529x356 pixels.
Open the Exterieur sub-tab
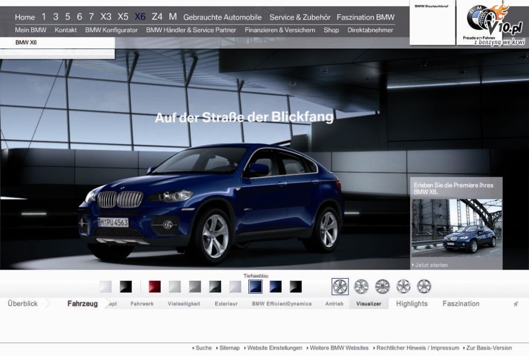pyautogui.click(x=226, y=304)
